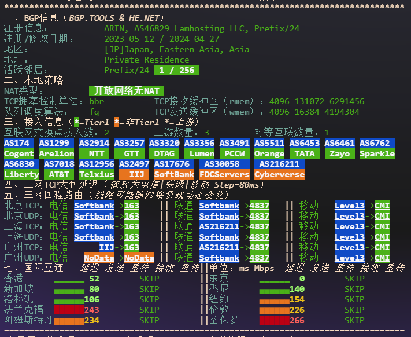Select the underlined AS216211 Cyberverse badge
The image size is (411, 337).
click(279, 169)
